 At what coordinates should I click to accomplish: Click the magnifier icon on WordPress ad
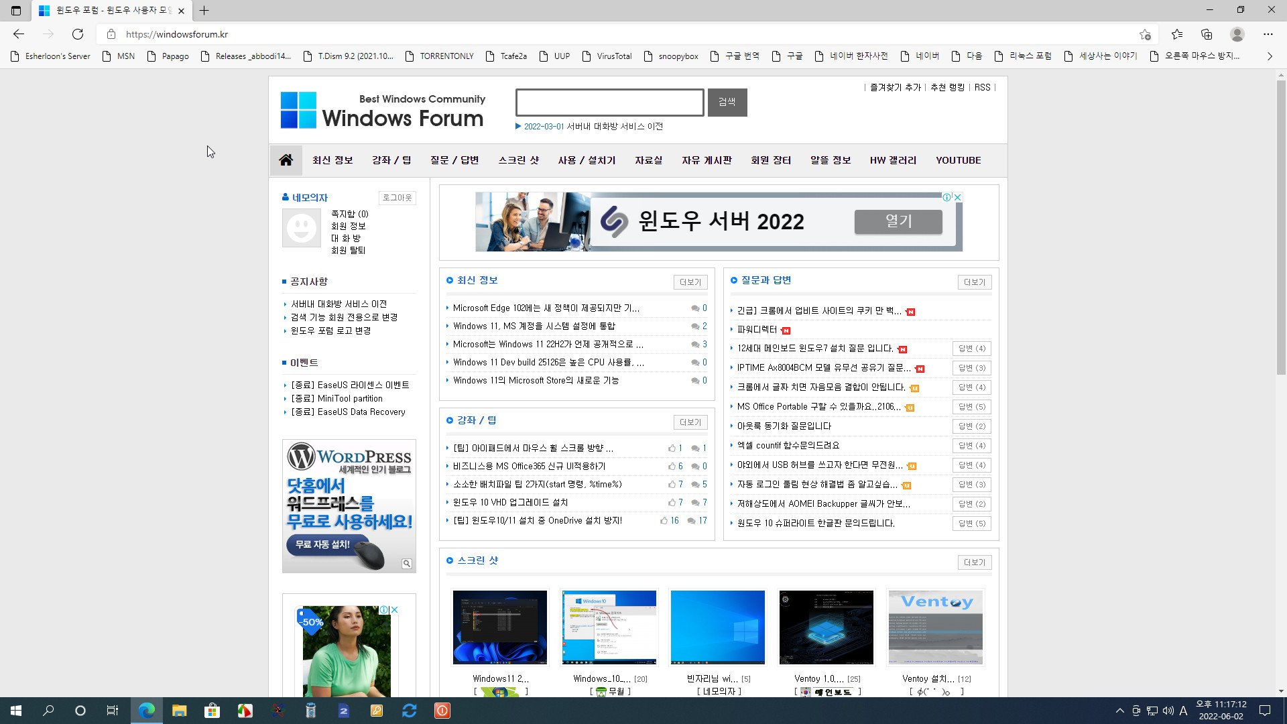407,564
